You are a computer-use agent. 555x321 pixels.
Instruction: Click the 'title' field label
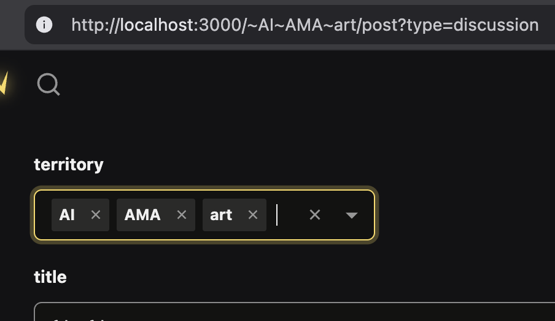tap(50, 277)
